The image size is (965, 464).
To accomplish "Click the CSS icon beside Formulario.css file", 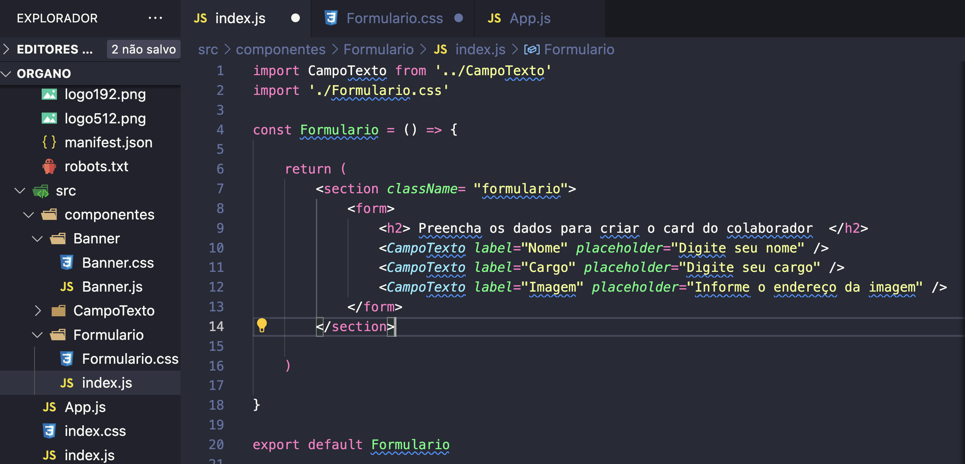I will [x=67, y=359].
